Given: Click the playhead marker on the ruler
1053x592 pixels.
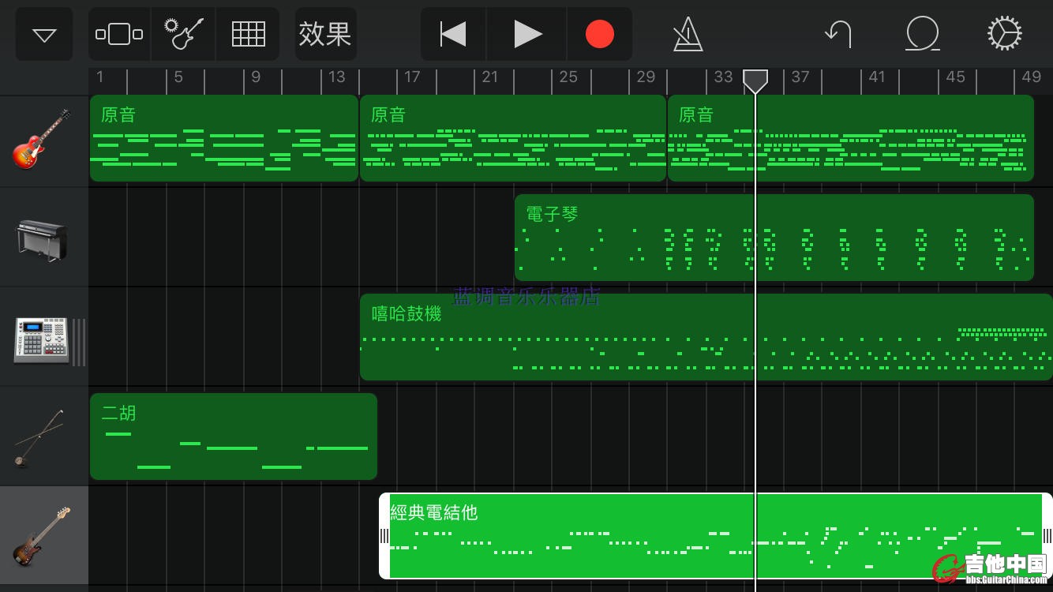Looking at the screenshot, I should [755, 80].
